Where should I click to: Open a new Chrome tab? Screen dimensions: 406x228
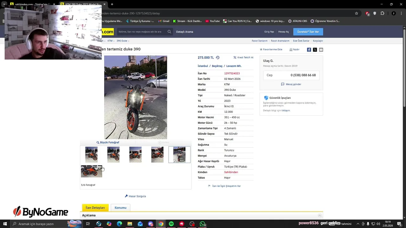(x=112, y=4)
